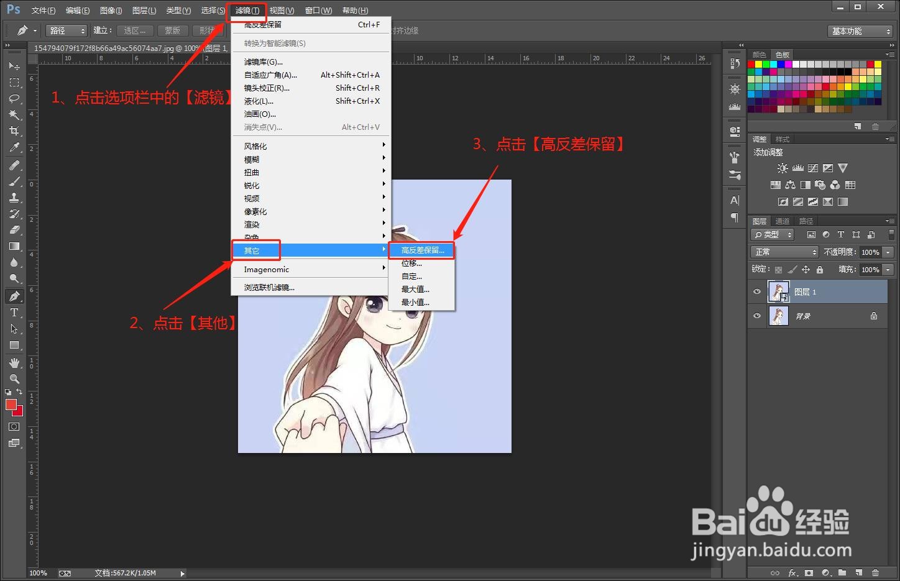Screen dimensions: 900x581
Task: Select the Lasso tool
Action: (14, 98)
